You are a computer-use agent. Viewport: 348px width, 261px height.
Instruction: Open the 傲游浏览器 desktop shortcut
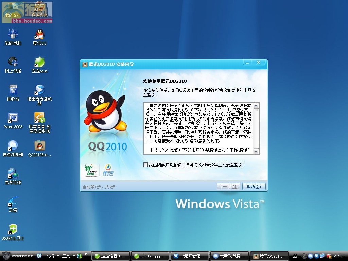(13, 149)
